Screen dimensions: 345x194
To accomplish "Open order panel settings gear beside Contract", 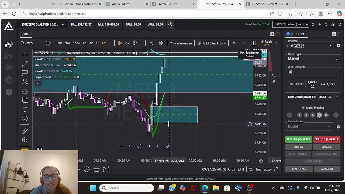I will click(339, 46).
